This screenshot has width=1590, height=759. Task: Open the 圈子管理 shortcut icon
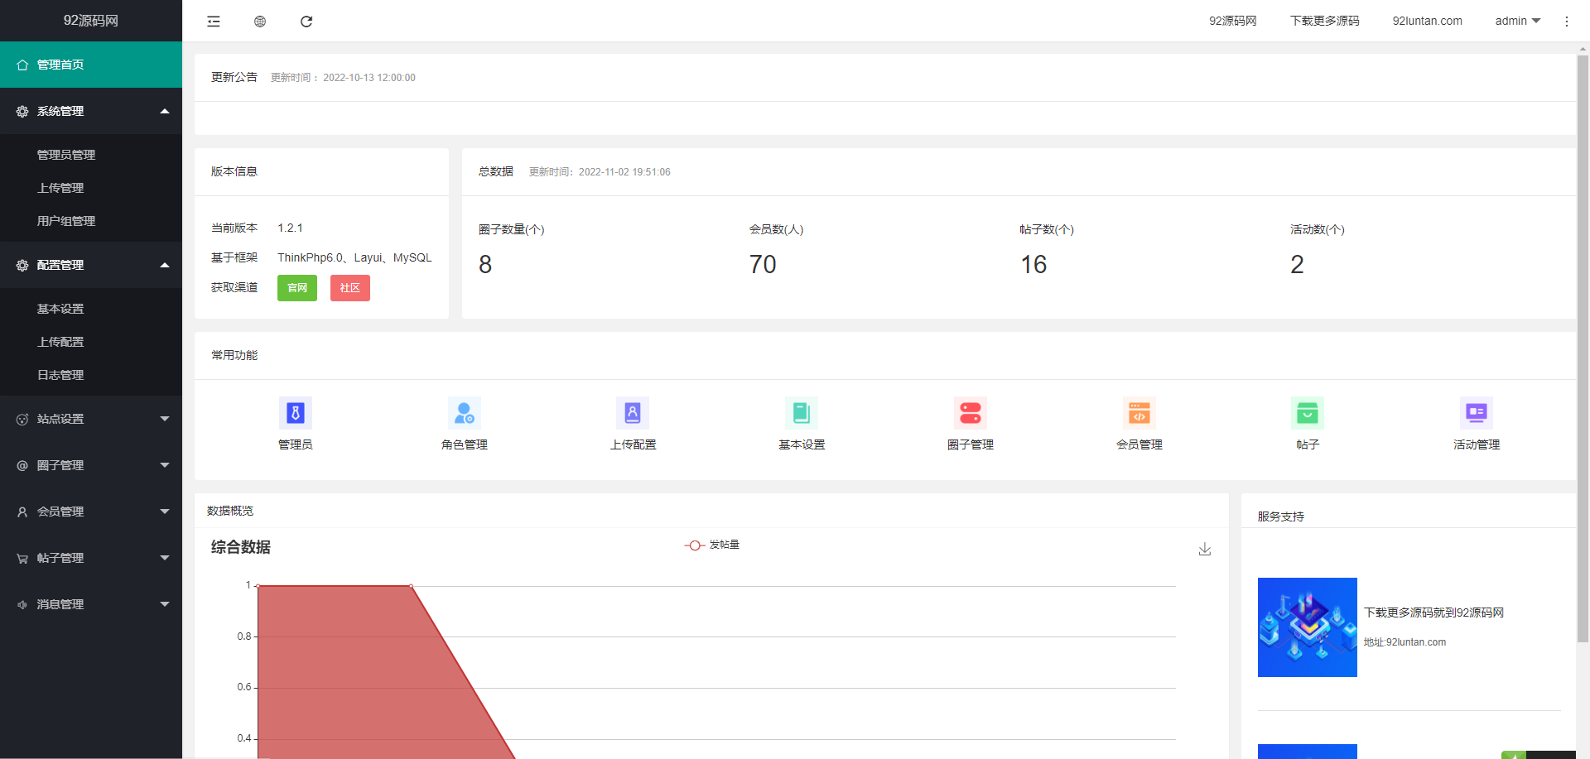click(x=971, y=412)
